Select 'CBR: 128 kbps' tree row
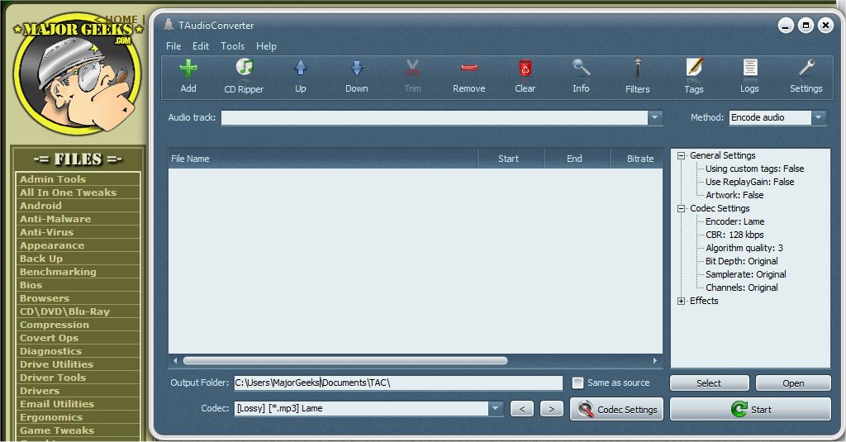 pyautogui.click(x=734, y=235)
